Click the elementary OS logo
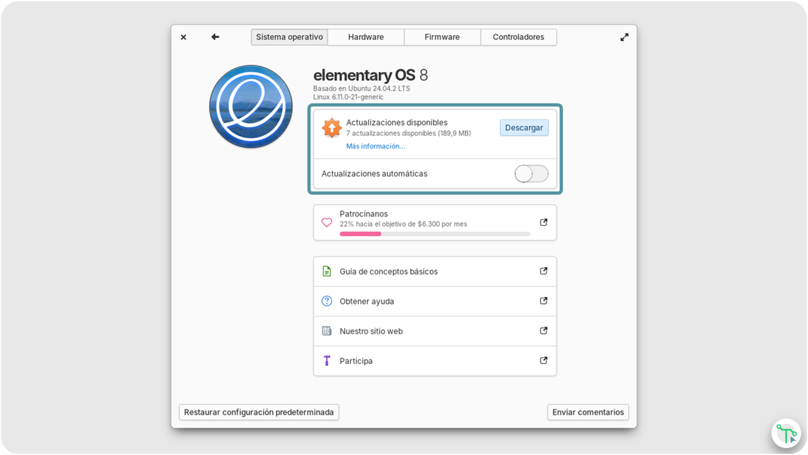The image size is (808, 455). coord(251,105)
